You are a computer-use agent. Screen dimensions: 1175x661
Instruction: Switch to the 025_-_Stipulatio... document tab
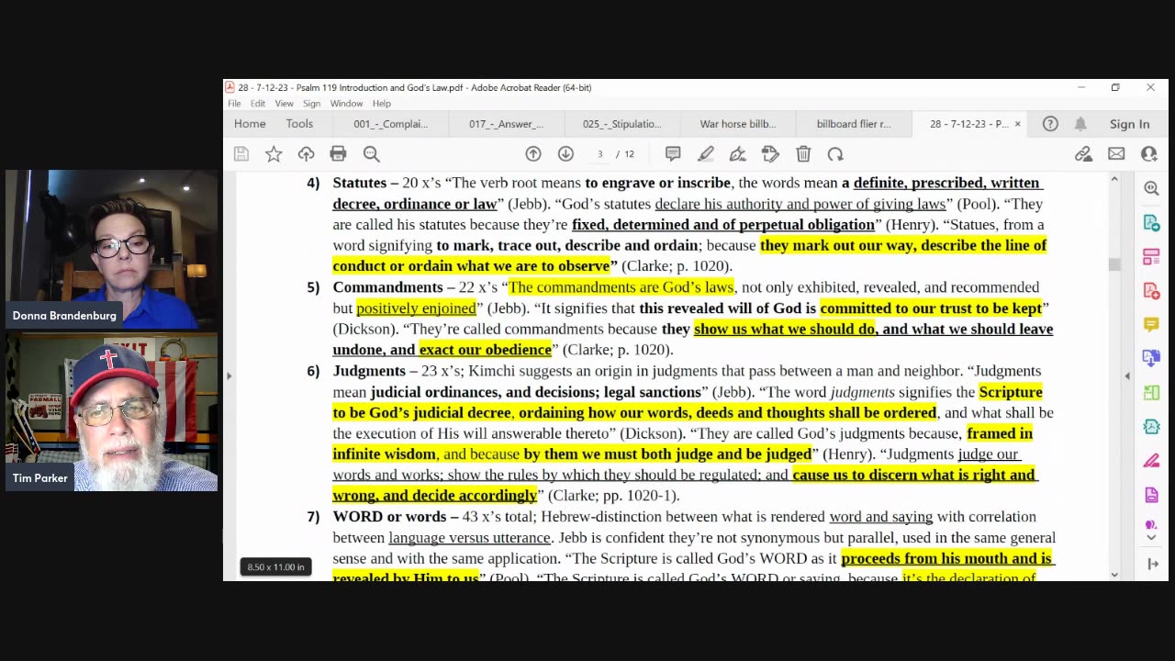click(621, 124)
